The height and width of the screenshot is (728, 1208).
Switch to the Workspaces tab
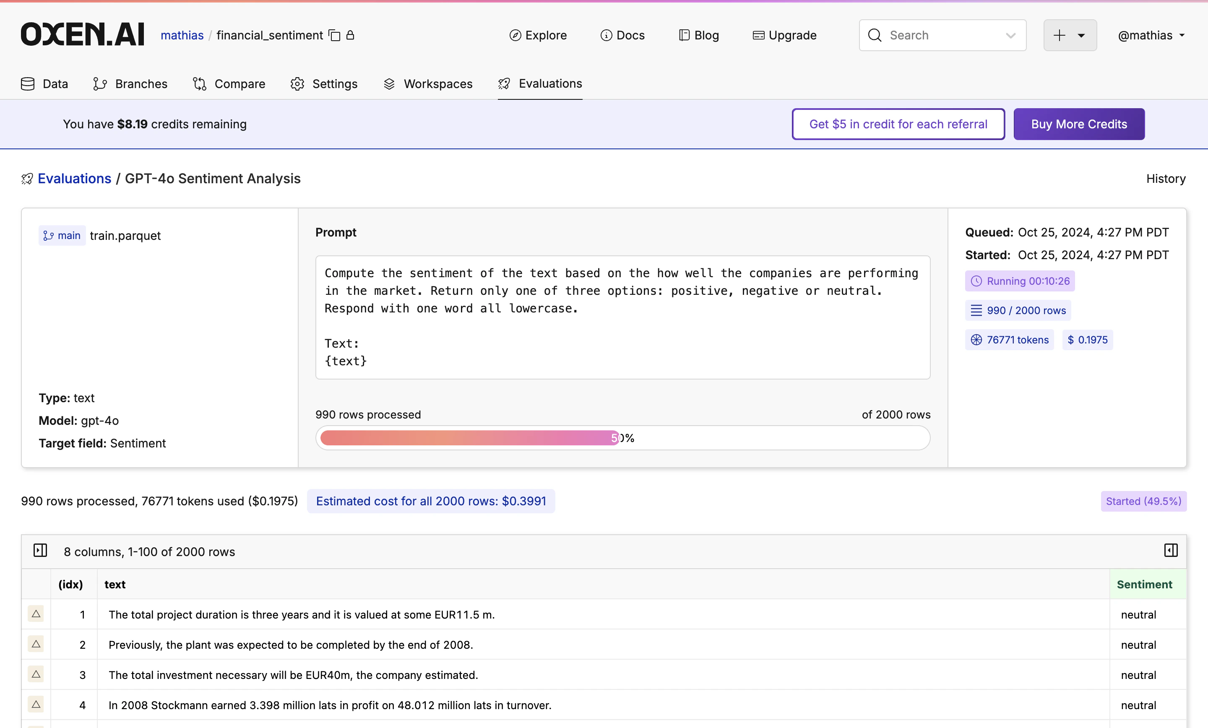click(428, 84)
